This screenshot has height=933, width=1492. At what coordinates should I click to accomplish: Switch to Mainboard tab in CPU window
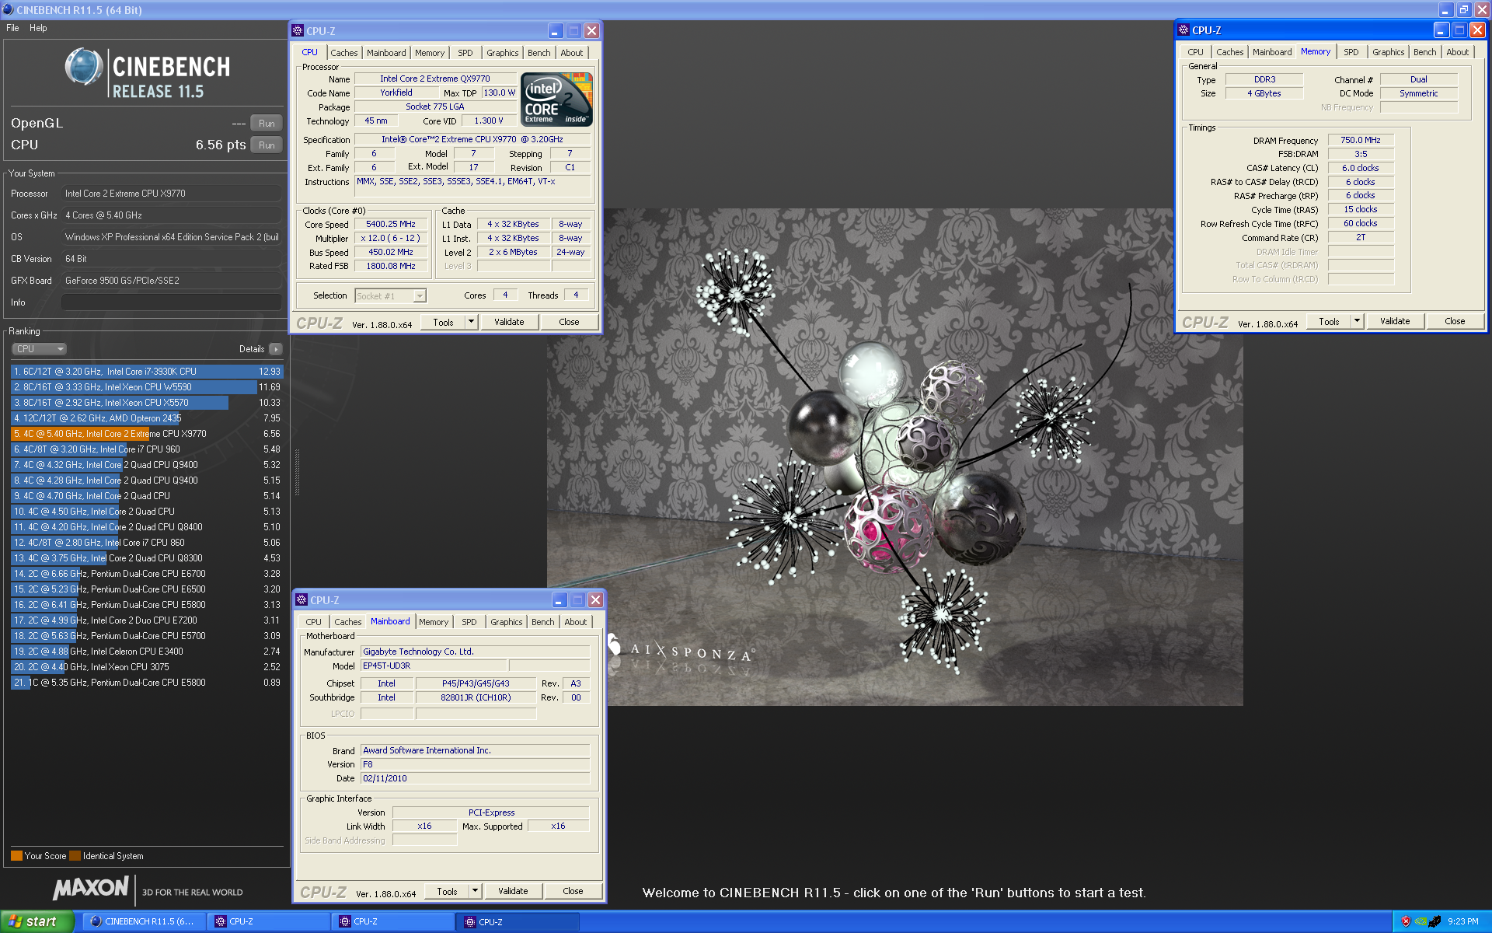tap(386, 53)
